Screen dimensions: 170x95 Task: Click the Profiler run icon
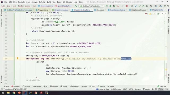click(x=117, y=6)
